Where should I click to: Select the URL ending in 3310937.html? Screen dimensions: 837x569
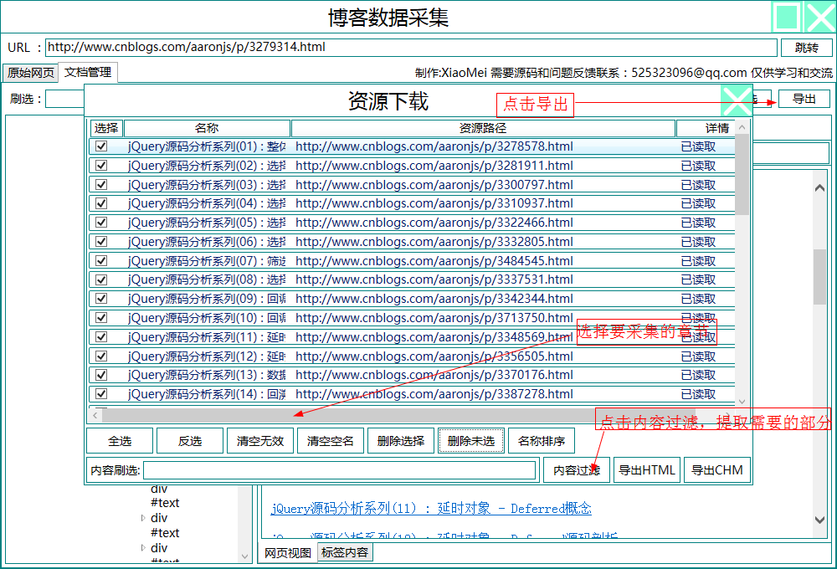(434, 203)
